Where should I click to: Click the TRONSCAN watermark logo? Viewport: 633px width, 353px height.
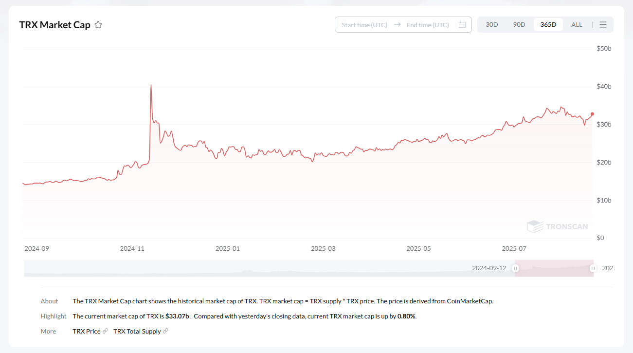[558, 226]
